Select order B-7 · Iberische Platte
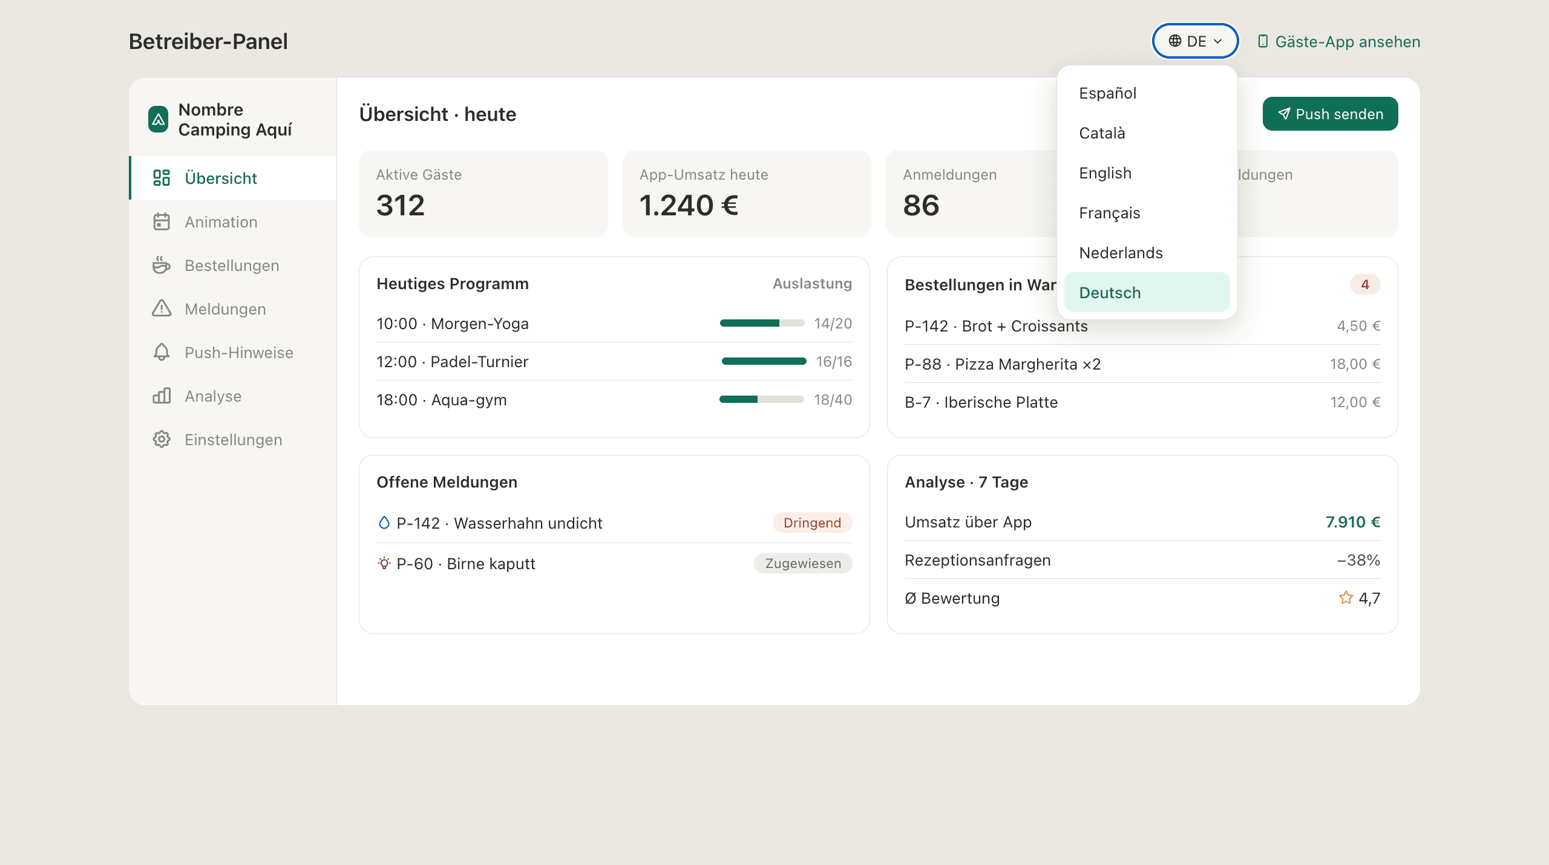1549x865 pixels. (1142, 402)
